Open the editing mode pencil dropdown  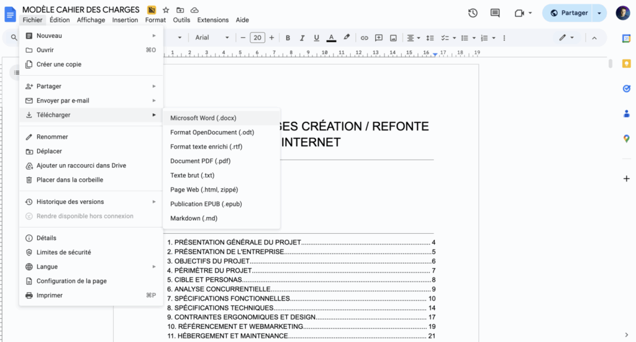pyautogui.click(x=566, y=38)
